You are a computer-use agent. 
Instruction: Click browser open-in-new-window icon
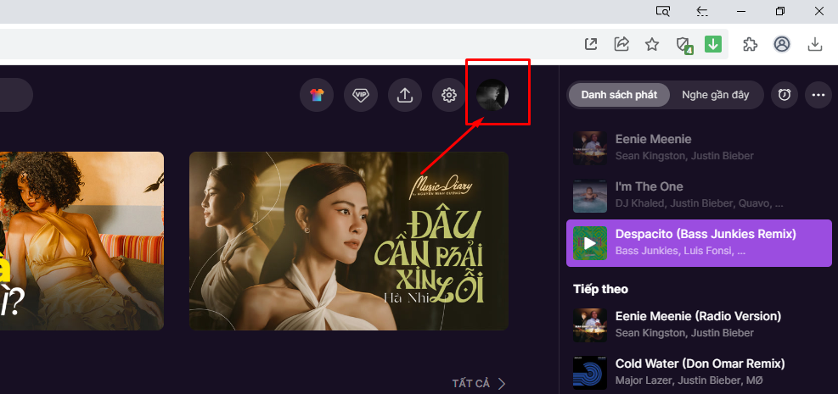tap(591, 44)
